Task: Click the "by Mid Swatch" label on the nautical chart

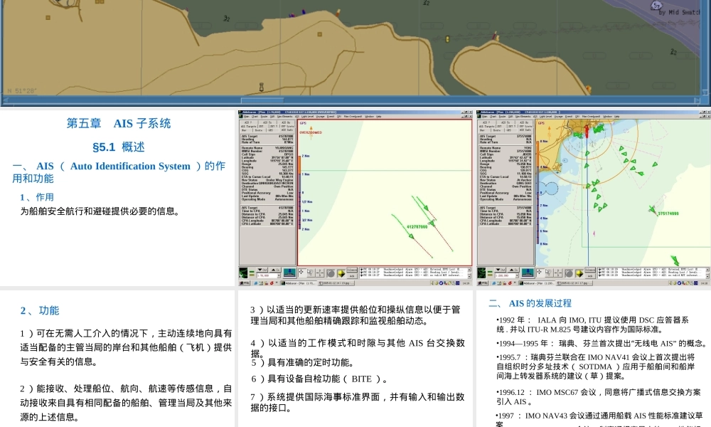Action: [x=680, y=12]
